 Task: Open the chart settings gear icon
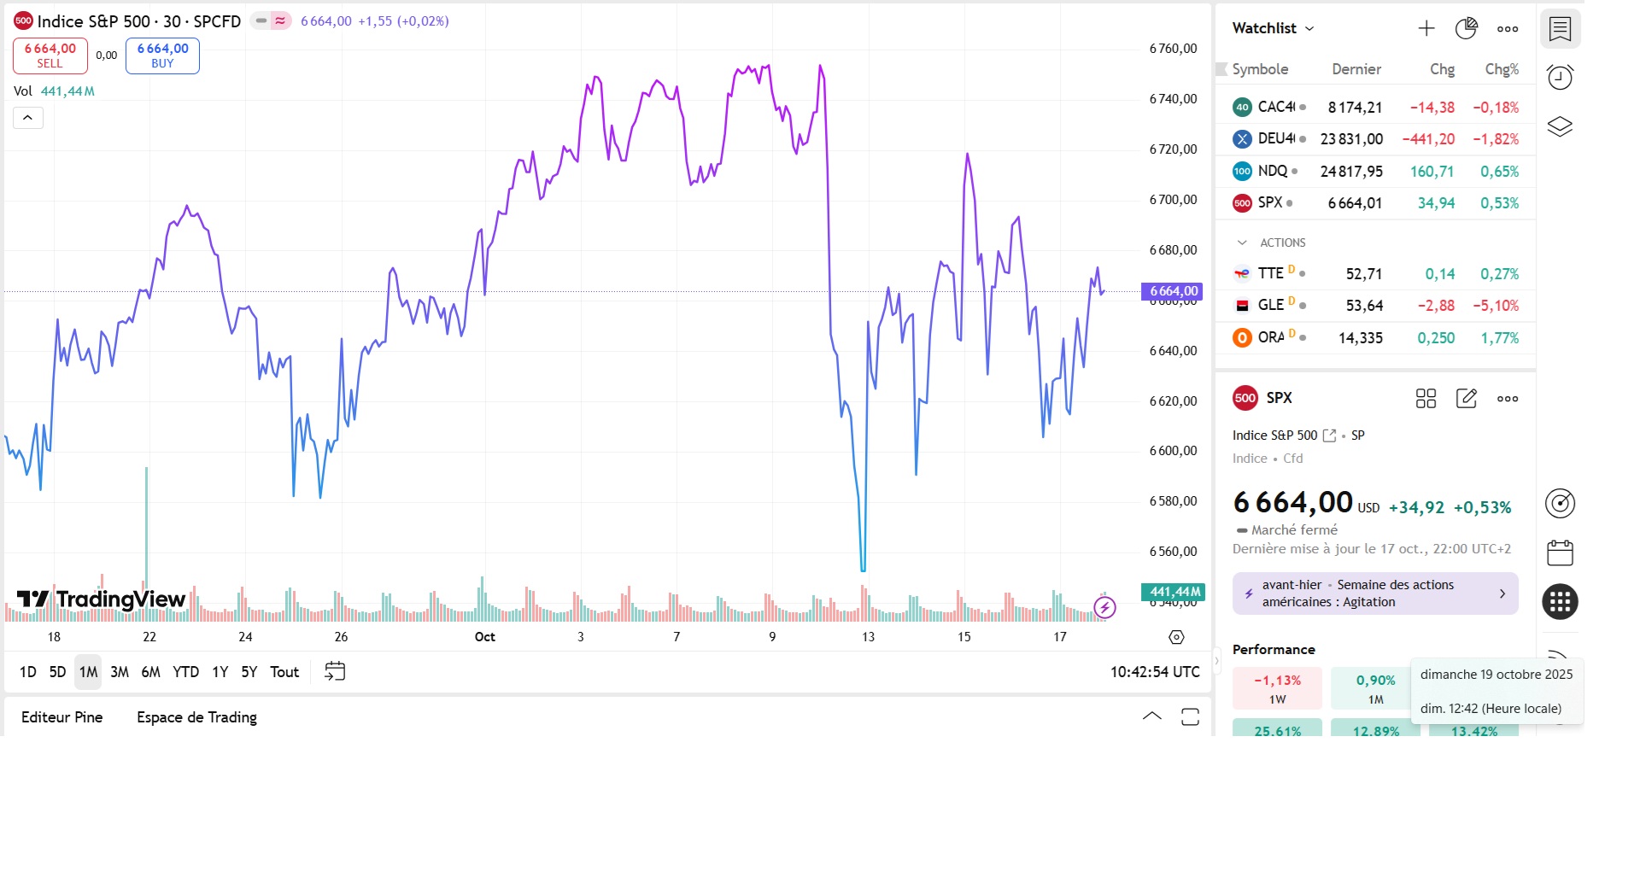point(1176,637)
